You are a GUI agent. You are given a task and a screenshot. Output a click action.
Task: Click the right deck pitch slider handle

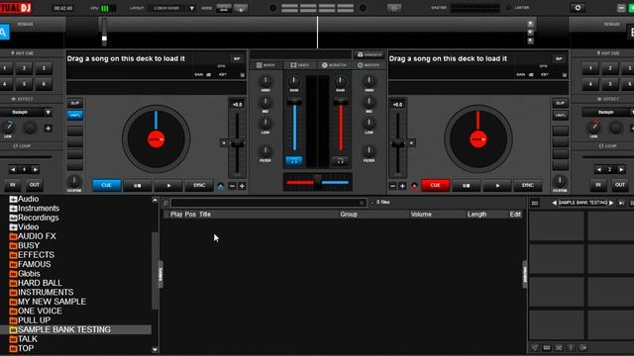tap(398, 142)
